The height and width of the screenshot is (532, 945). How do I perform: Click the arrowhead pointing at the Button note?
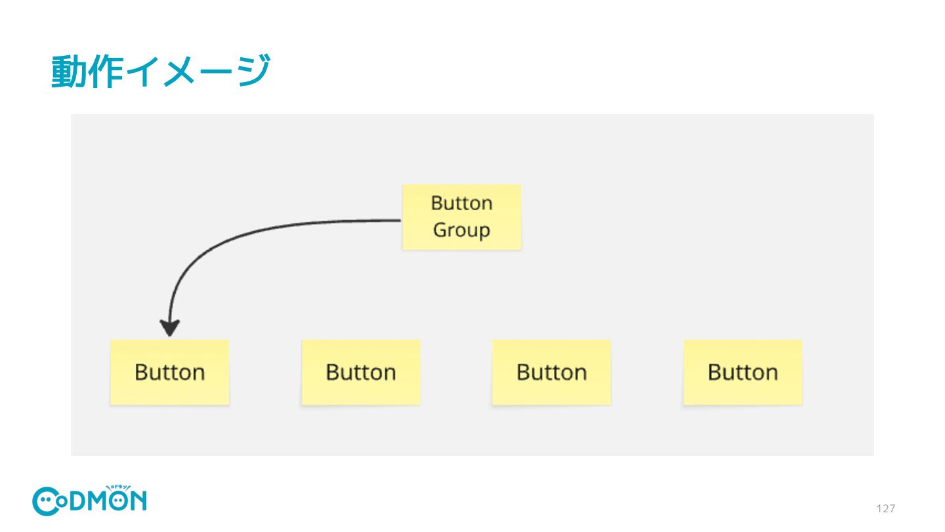[x=169, y=328]
